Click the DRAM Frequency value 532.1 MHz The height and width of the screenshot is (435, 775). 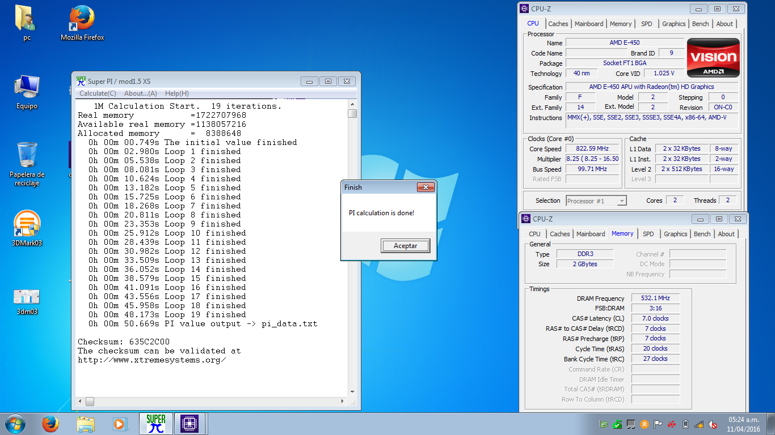(x=655, y=298)
